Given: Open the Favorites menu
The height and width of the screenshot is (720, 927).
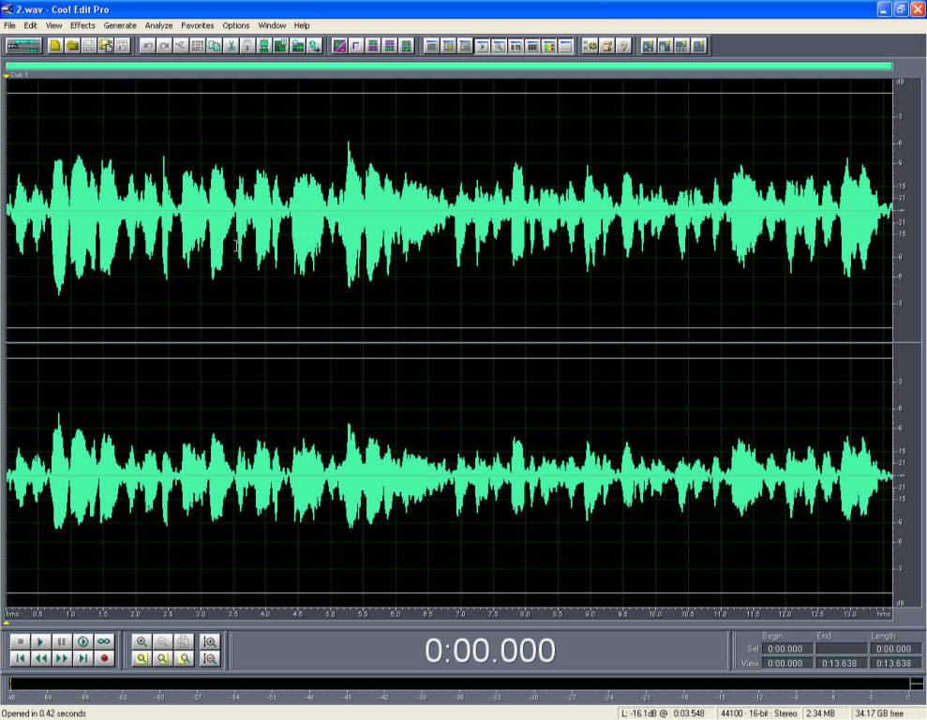Looking at the screenshot, I should click(x=197, y=25).
